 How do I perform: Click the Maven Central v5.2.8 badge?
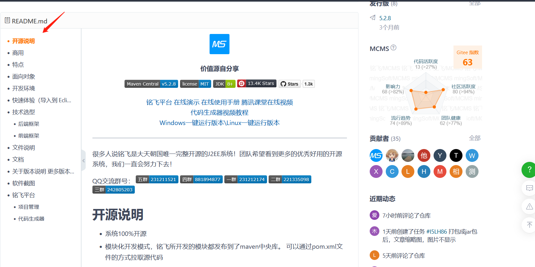tap(151, 84)
